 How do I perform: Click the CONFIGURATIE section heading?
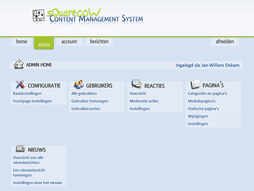tap(44, 86)
